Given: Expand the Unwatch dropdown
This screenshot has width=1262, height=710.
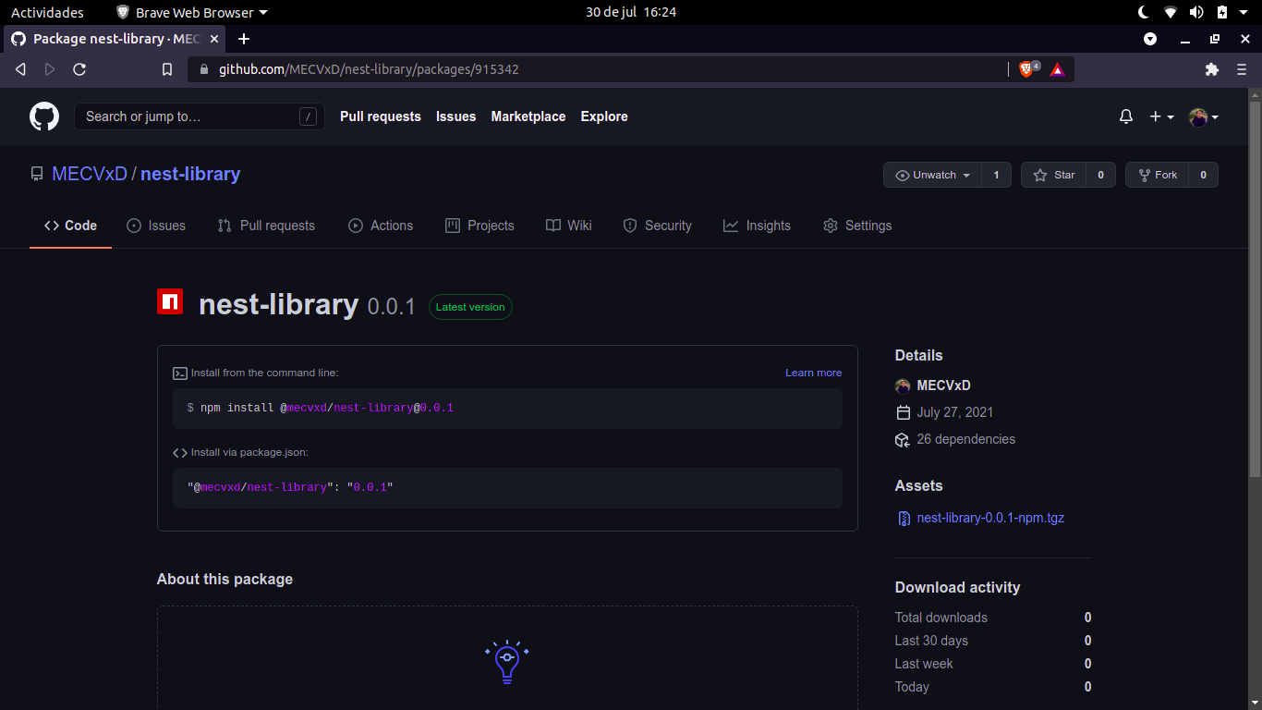Looking at the screenshot, I should tap(932, 175).
